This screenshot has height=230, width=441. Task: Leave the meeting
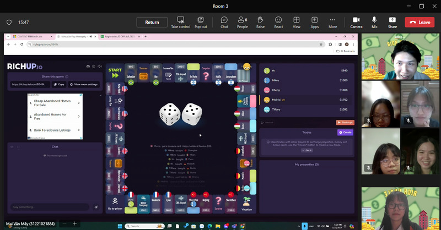click(420, 22)
